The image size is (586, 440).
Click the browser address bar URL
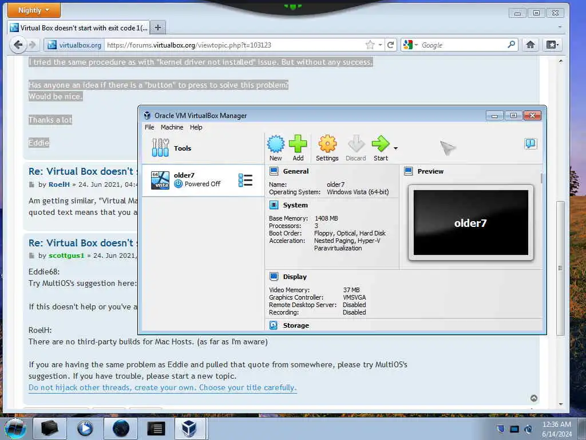[189, 45]
